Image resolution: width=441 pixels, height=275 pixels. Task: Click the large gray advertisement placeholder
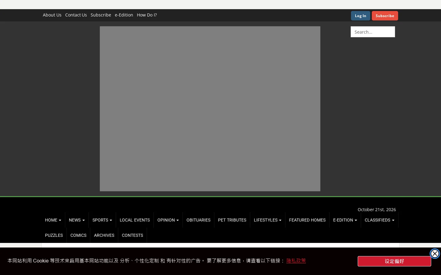(210, 109)
